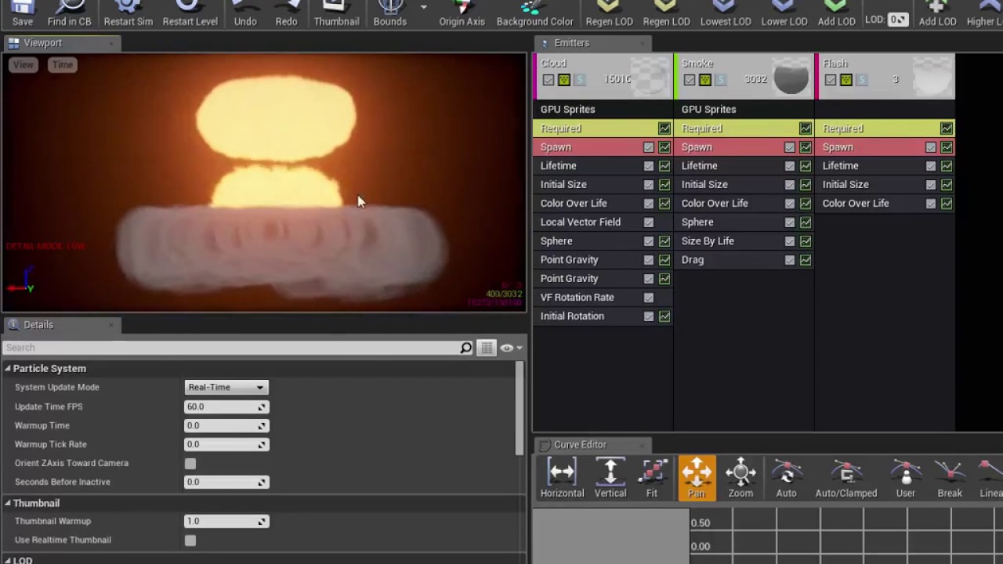Collapse the Thumbnail section

tap(8, 504)
